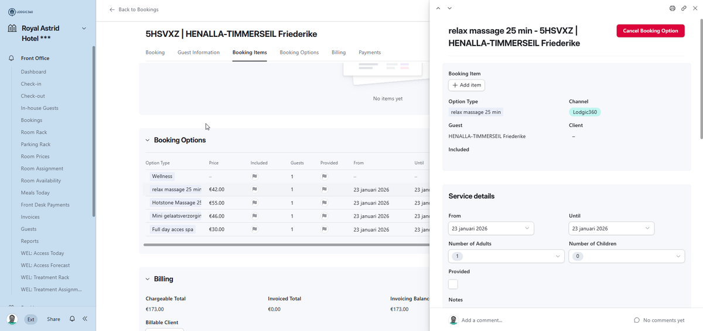Click Included flag in Wellness row

click(x=254, y=176)
